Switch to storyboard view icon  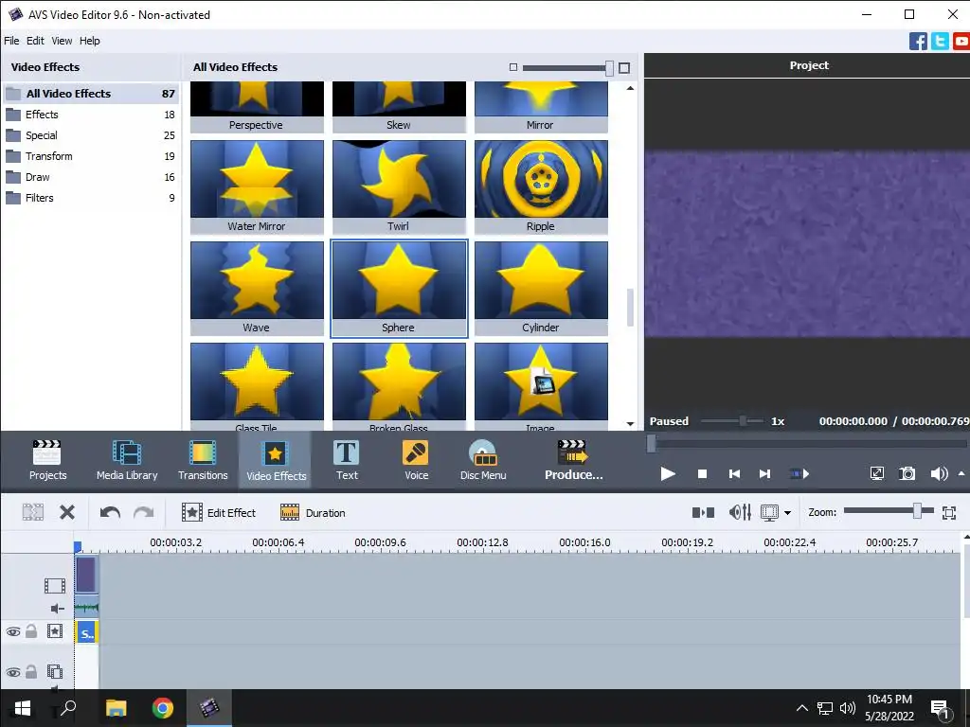tap(703, 512)
